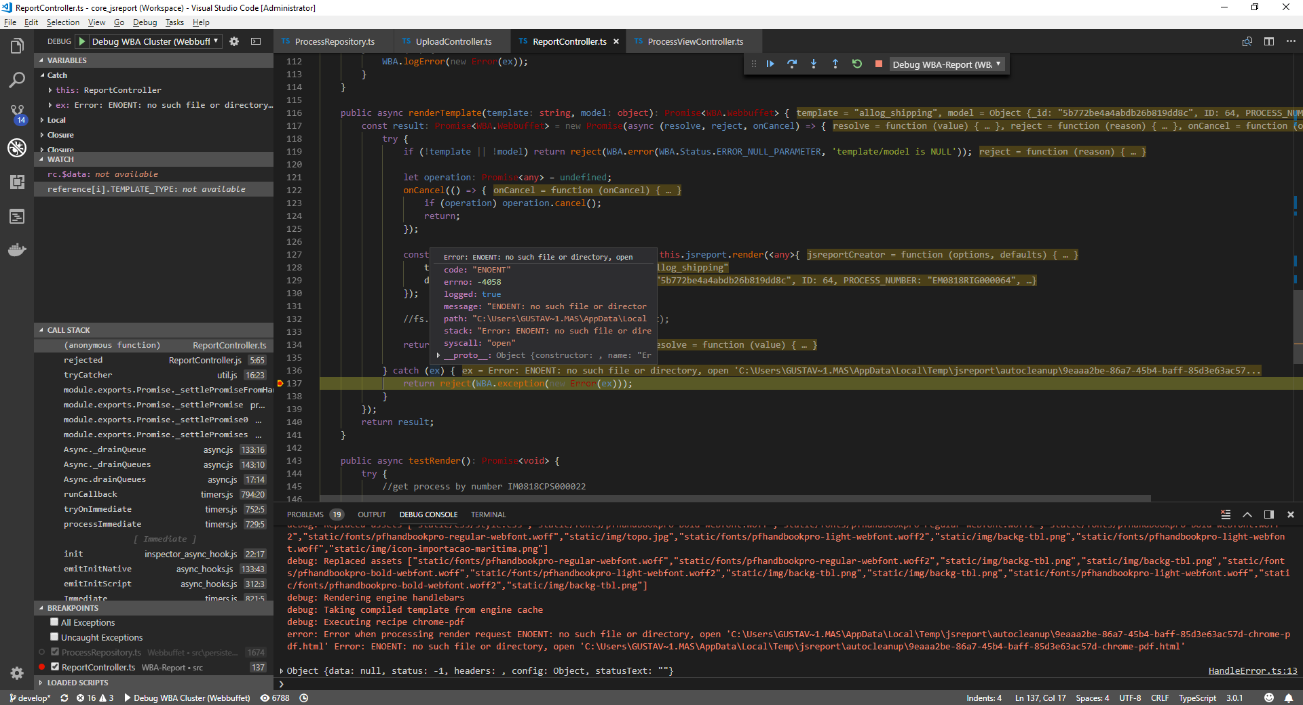The height and width of the screenshot is (705, 1303).
Task: Stop debugging with the red square button
Action: 878,64
